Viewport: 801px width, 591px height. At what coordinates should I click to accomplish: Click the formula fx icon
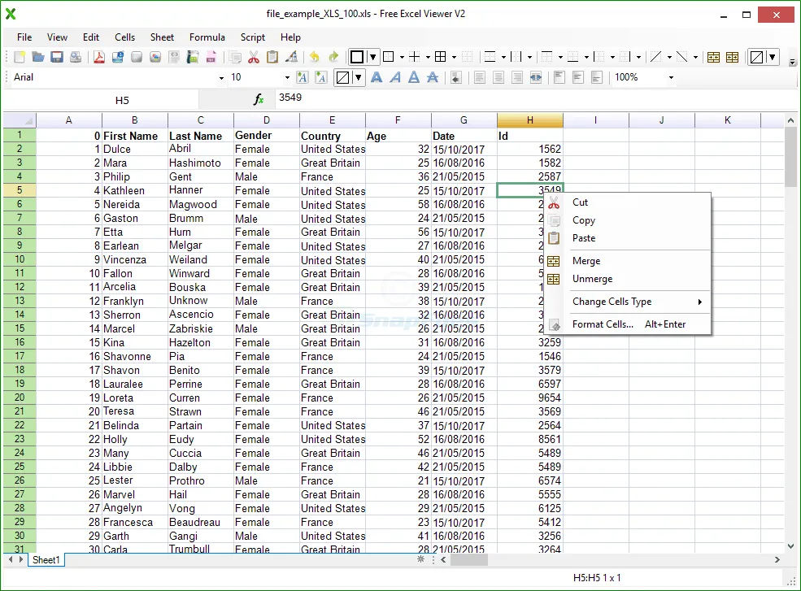coord(259,99)
